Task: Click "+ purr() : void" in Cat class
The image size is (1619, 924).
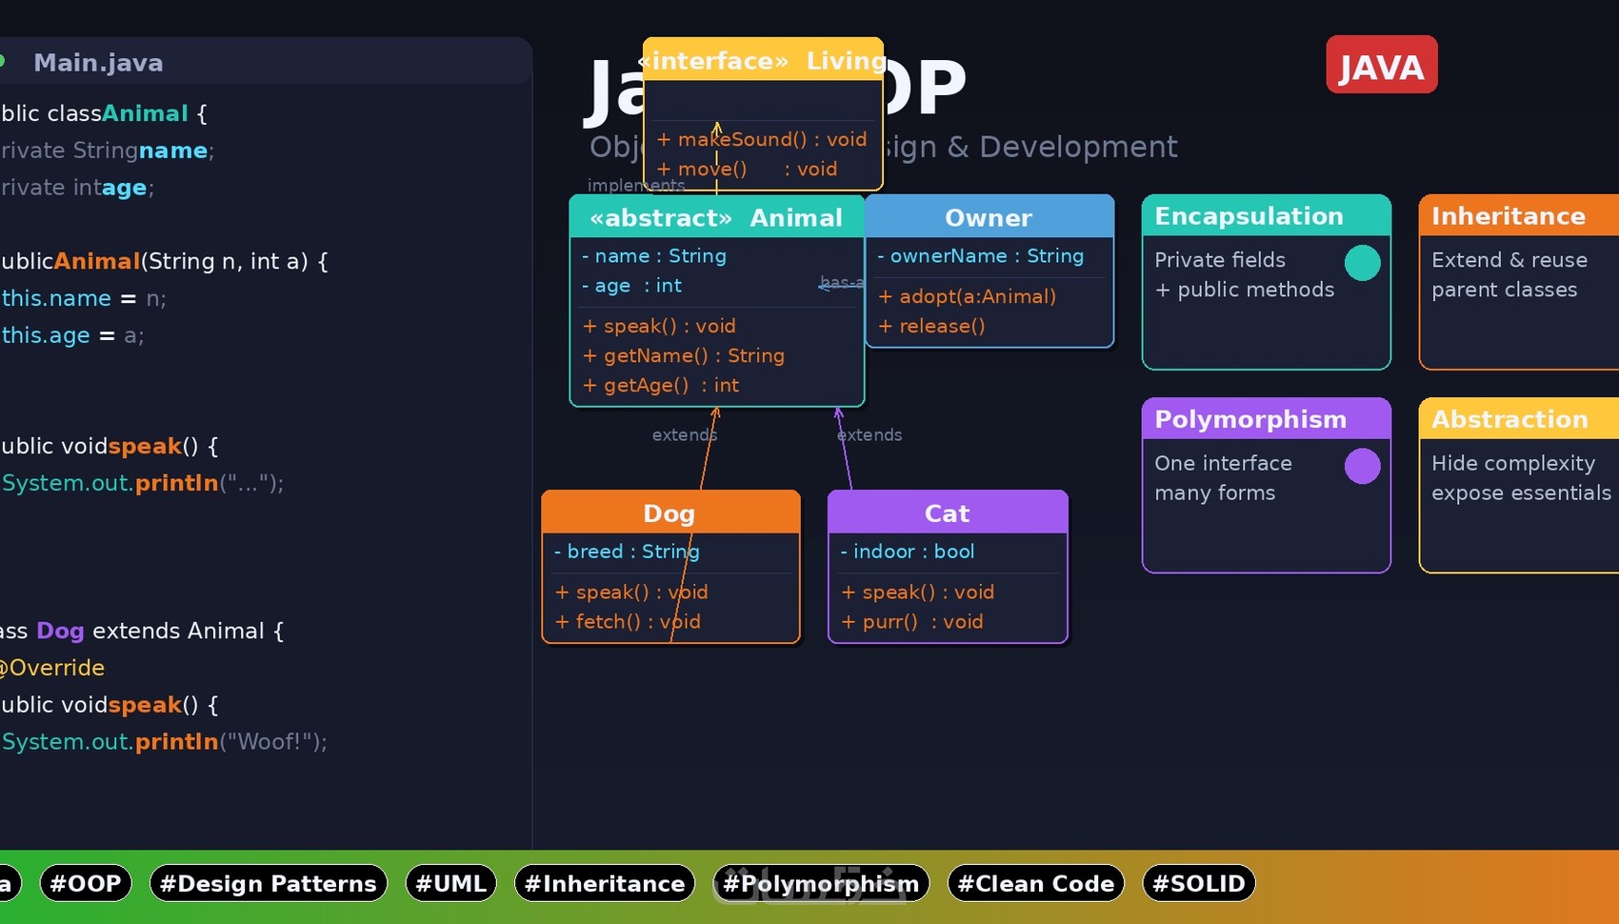Action: [x=912, y=621]
